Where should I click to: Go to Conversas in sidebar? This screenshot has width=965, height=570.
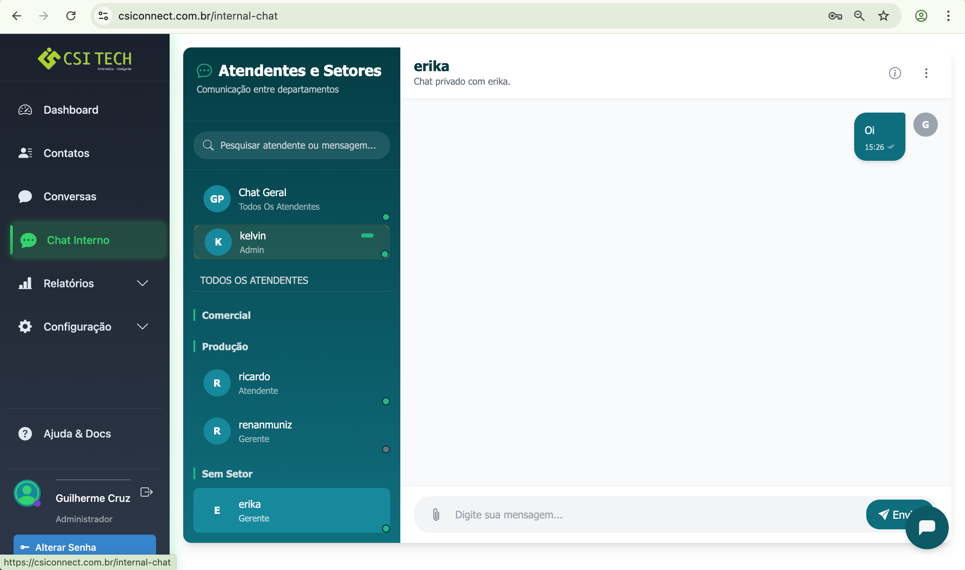pos(70,197)
